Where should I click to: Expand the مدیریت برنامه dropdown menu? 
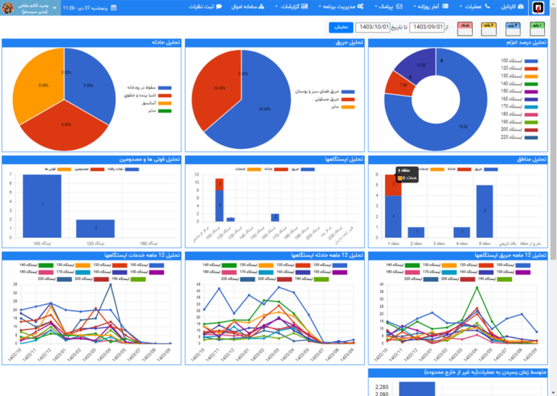pyautogui.click(x=341, y=7)
